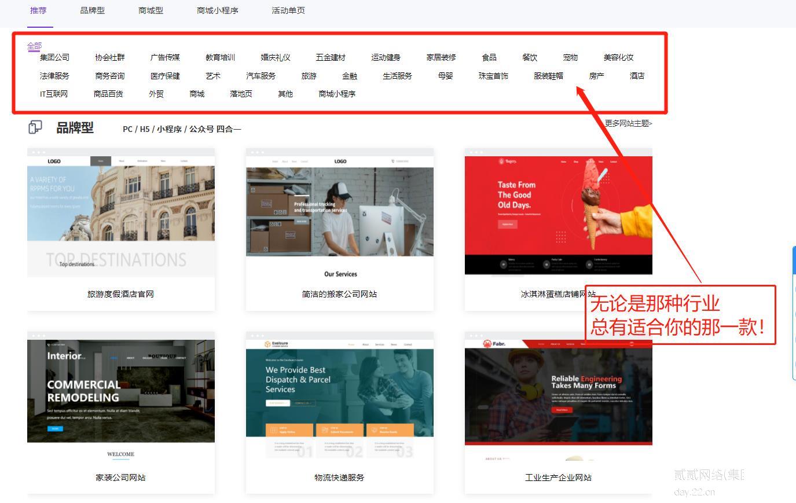Image resolution: width=796 pixels, height=503 pixels.
Task: Click the 品牌型 section devices icon
Action: coord(35,127)
